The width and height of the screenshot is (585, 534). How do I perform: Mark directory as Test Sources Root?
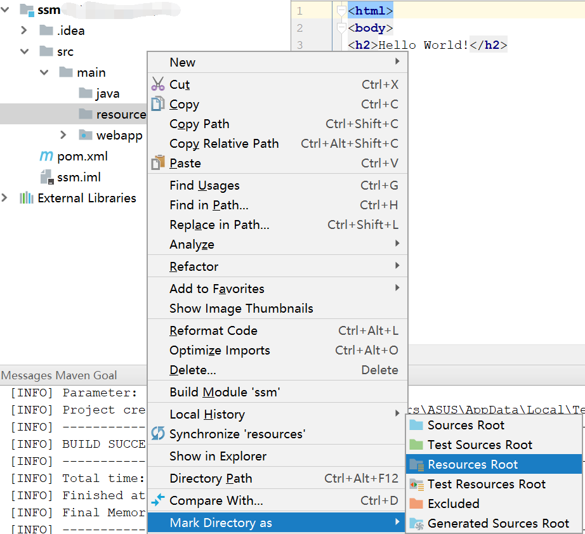[494, 445]
